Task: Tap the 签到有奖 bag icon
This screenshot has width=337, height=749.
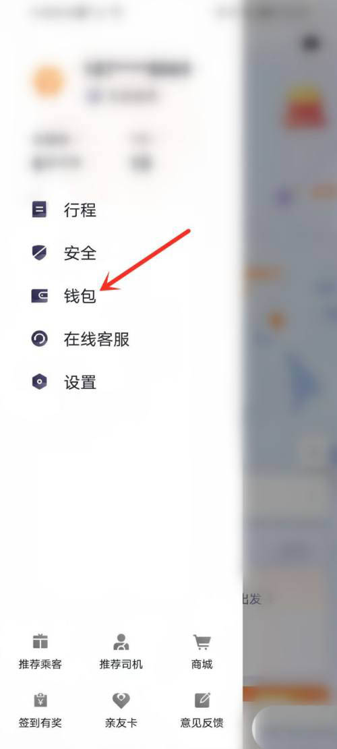Action: click(40, 700)
